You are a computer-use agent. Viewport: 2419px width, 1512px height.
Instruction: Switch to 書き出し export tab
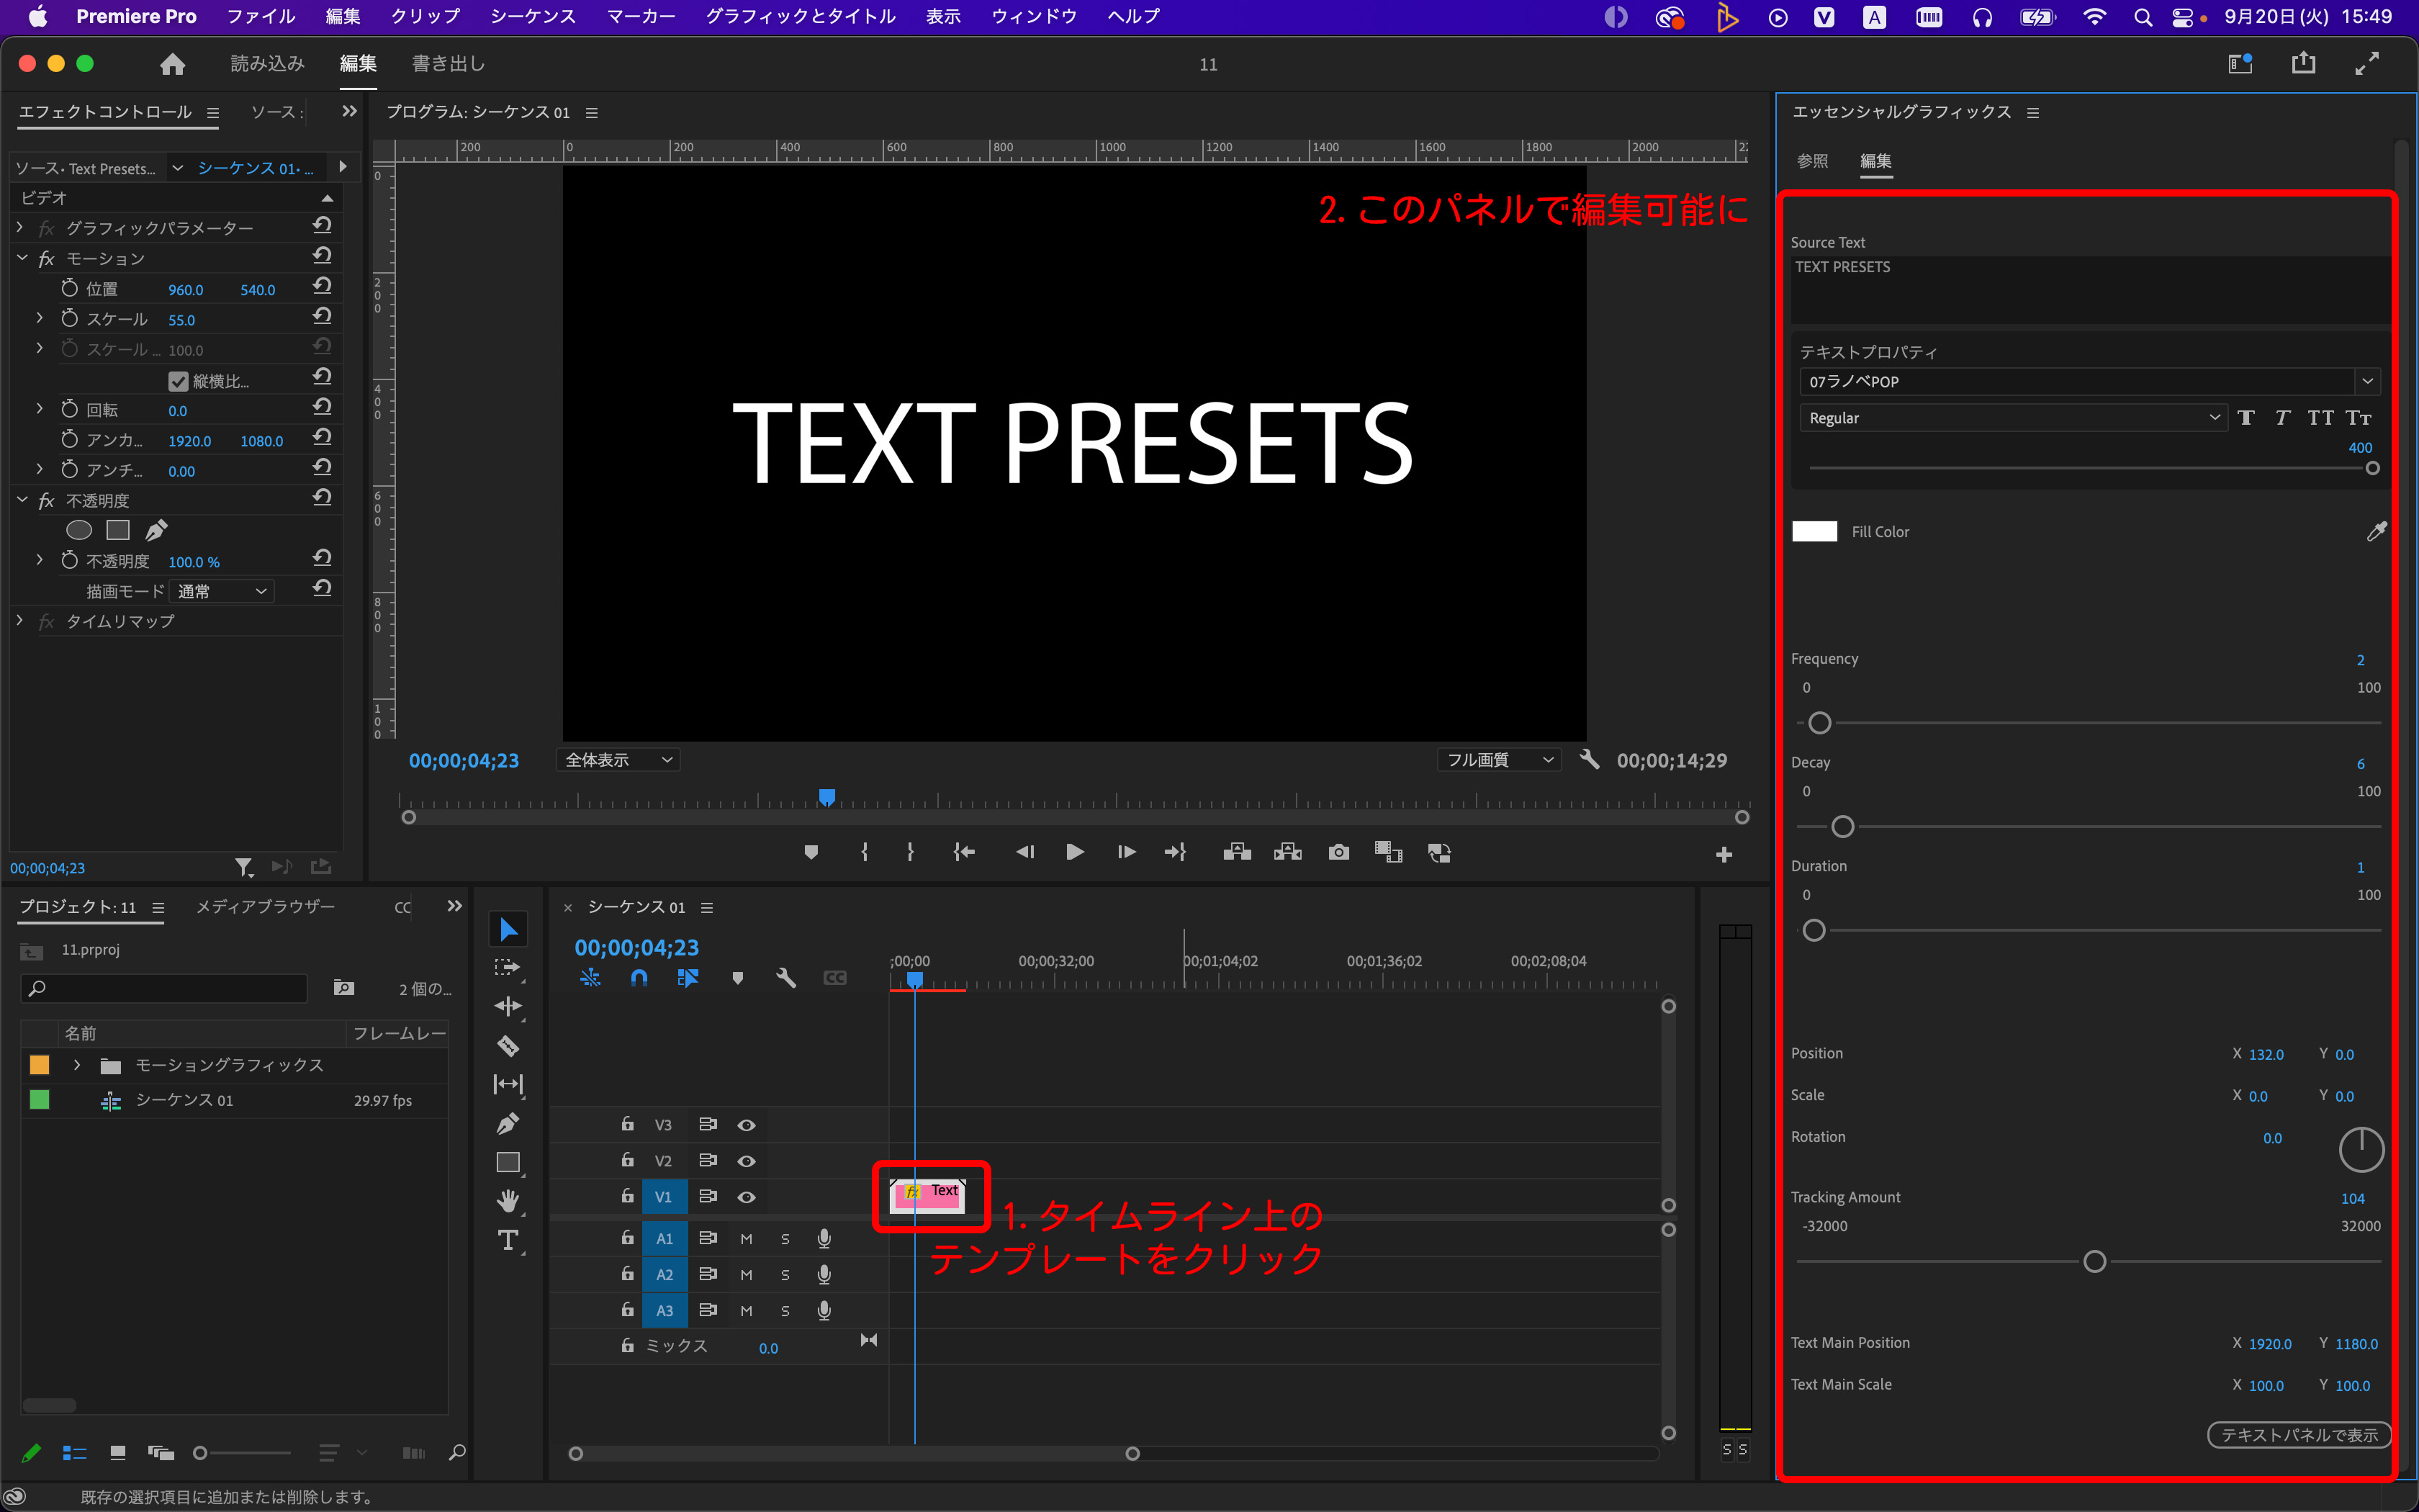click(449, 64)
